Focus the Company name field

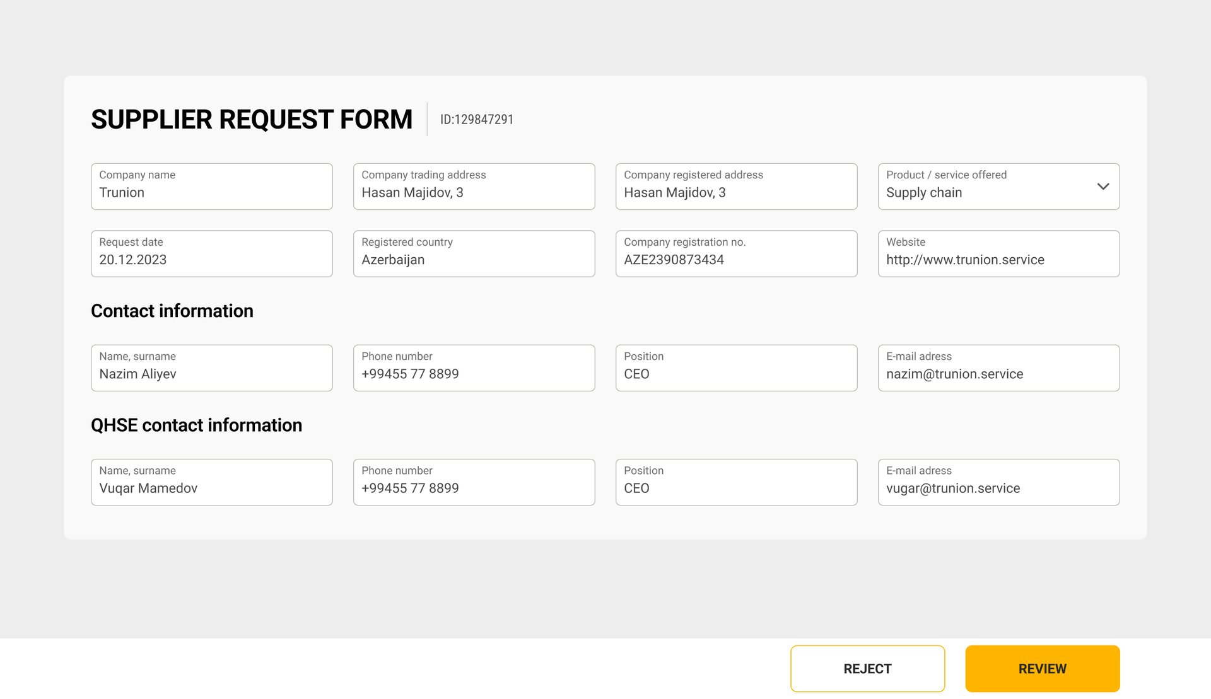coord(211,187)
